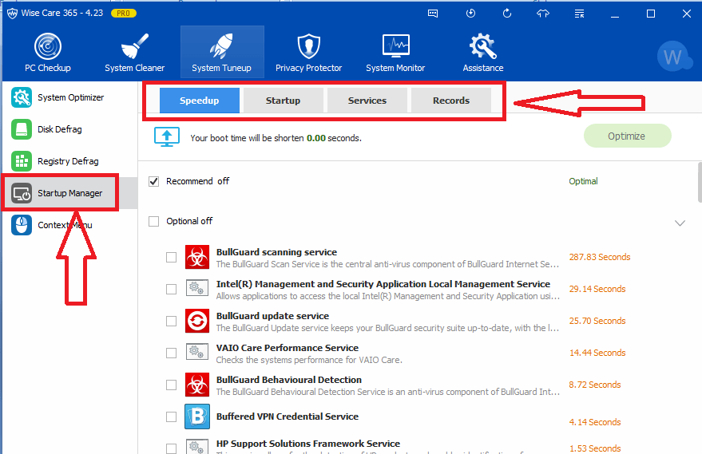The height and width of the screenshot is (454, 702).
Task: Select VAIO Care Performance Service title text
Action: pyautogui.click(x=288, y=348)
